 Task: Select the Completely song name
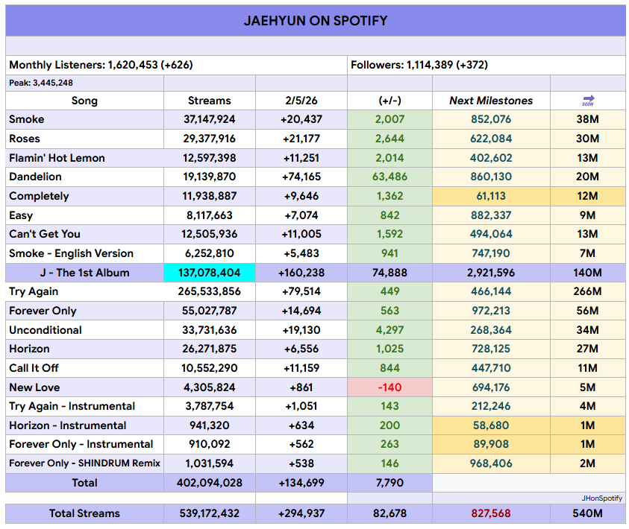click(x=39, y=196)
